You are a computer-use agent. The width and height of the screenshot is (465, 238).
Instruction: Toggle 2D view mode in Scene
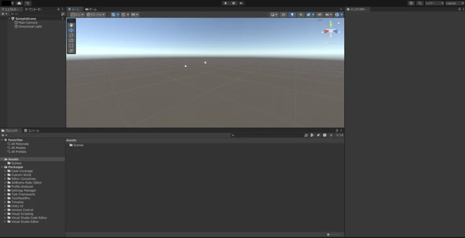(x=283, y=15)
